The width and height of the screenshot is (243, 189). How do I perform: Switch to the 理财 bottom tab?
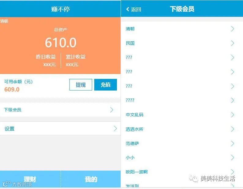(30, 179)
